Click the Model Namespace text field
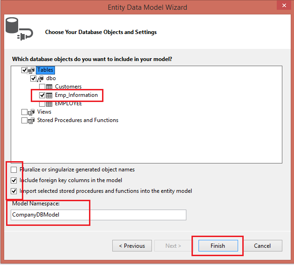The image size is (294, 265). pyautogui.click(x=98, y=215)
